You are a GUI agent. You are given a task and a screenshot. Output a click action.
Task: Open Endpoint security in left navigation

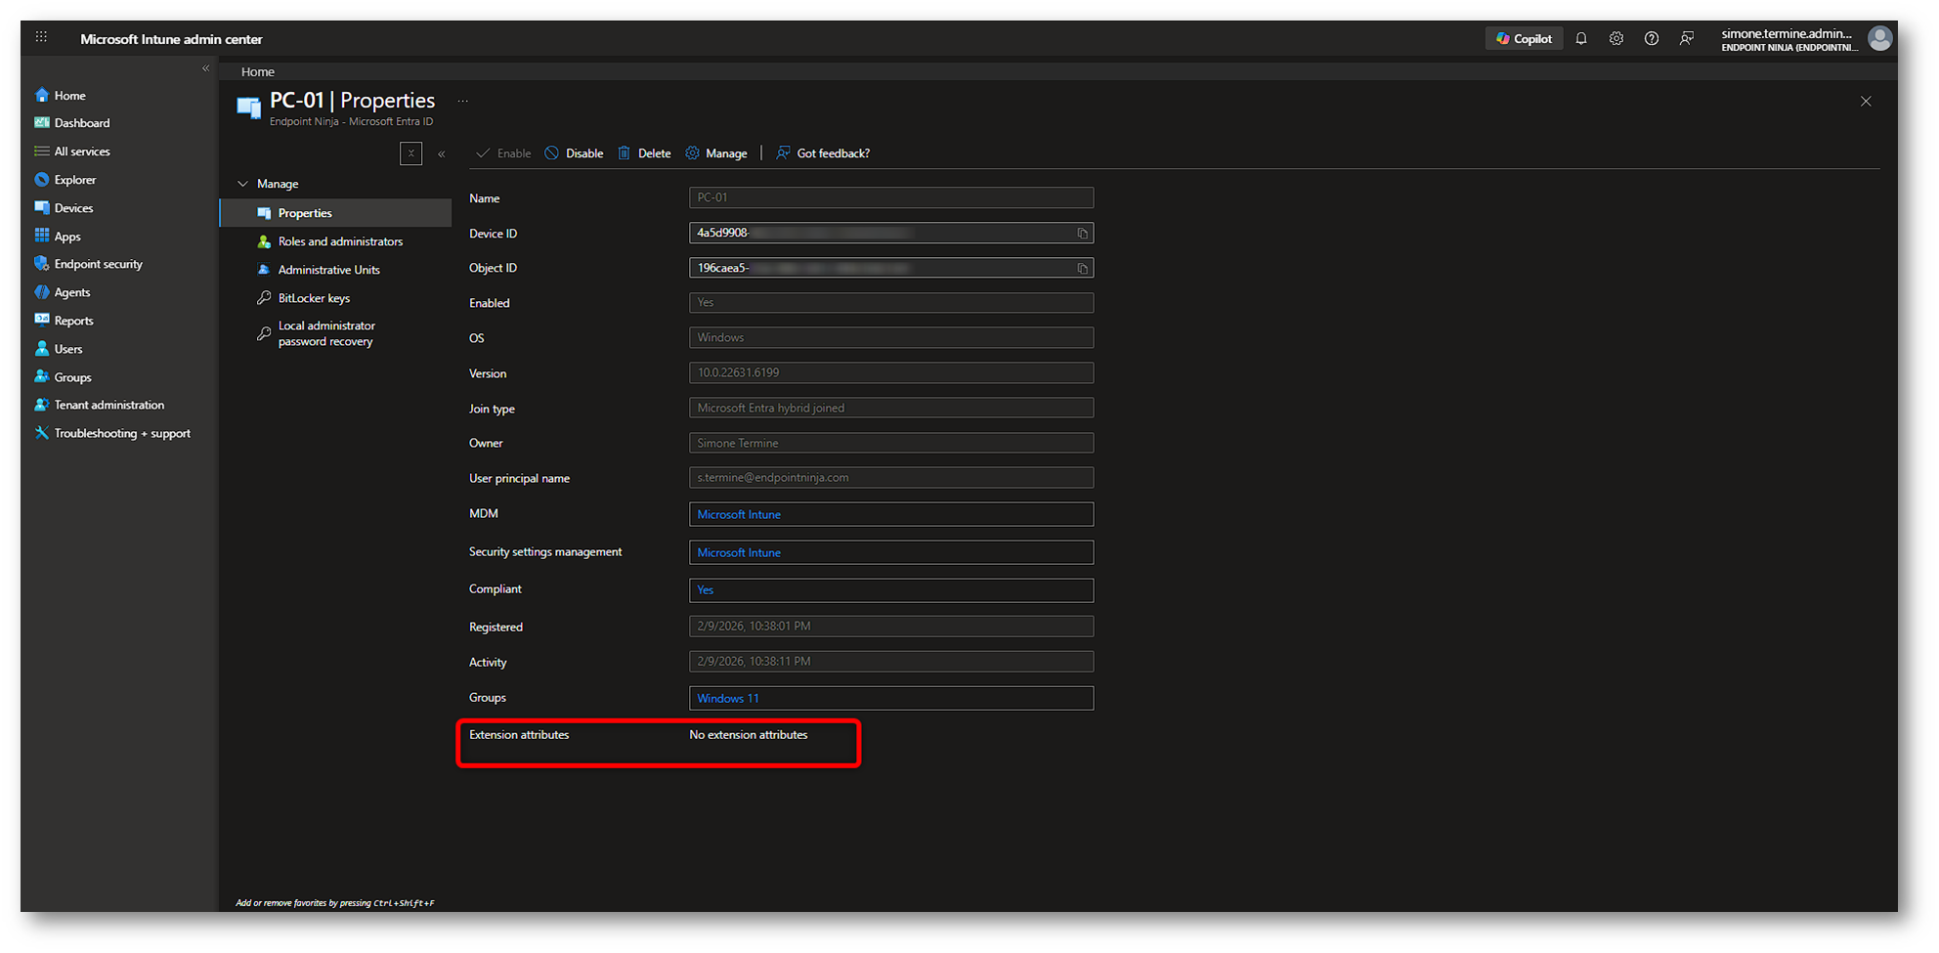point(98,264)
